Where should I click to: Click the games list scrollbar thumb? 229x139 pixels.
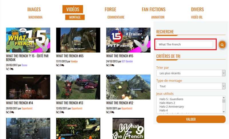pos(224,101)
